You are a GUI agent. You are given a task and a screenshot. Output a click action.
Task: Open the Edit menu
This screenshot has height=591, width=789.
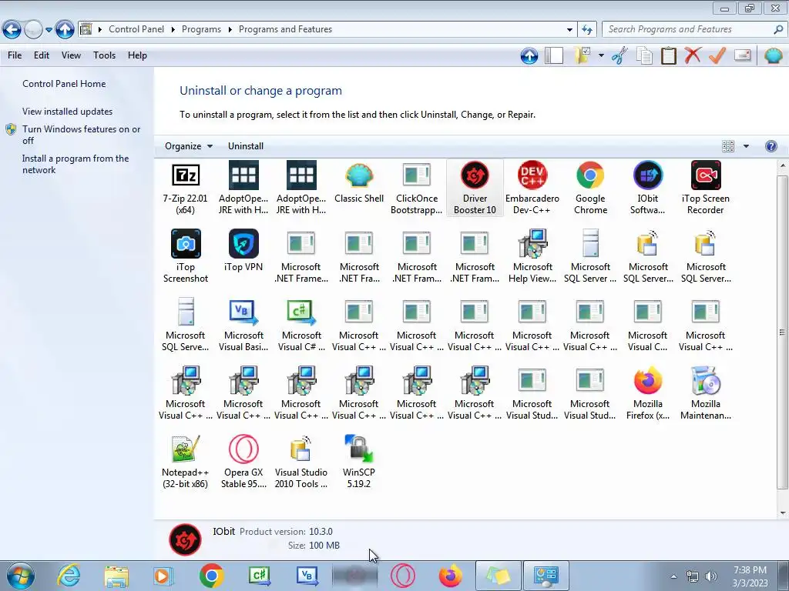pyautogui.click(x=42, y=55)
